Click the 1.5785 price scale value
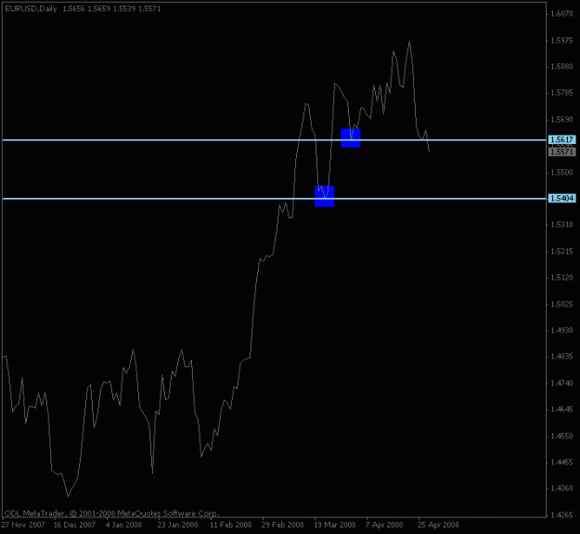 point(561,93)
